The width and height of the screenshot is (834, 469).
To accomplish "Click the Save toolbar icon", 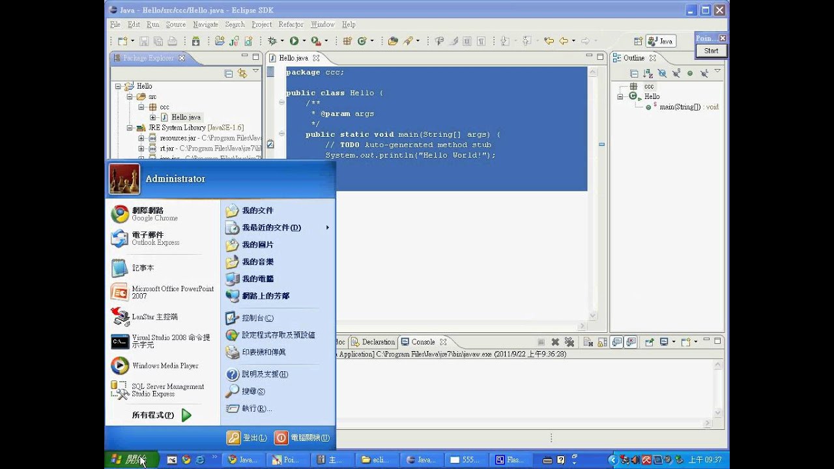I will coord(144,41).
